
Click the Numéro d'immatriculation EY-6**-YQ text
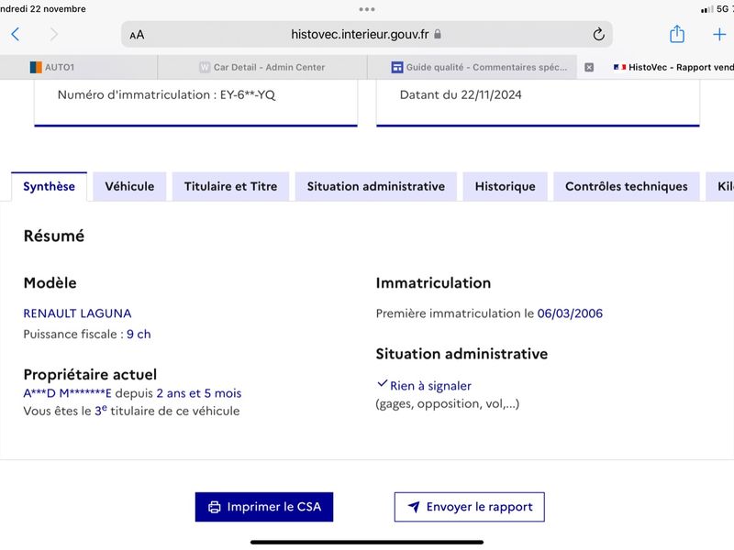pos(166,95)
